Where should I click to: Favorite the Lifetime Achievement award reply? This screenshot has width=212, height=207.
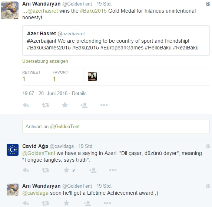coord(66,203)
